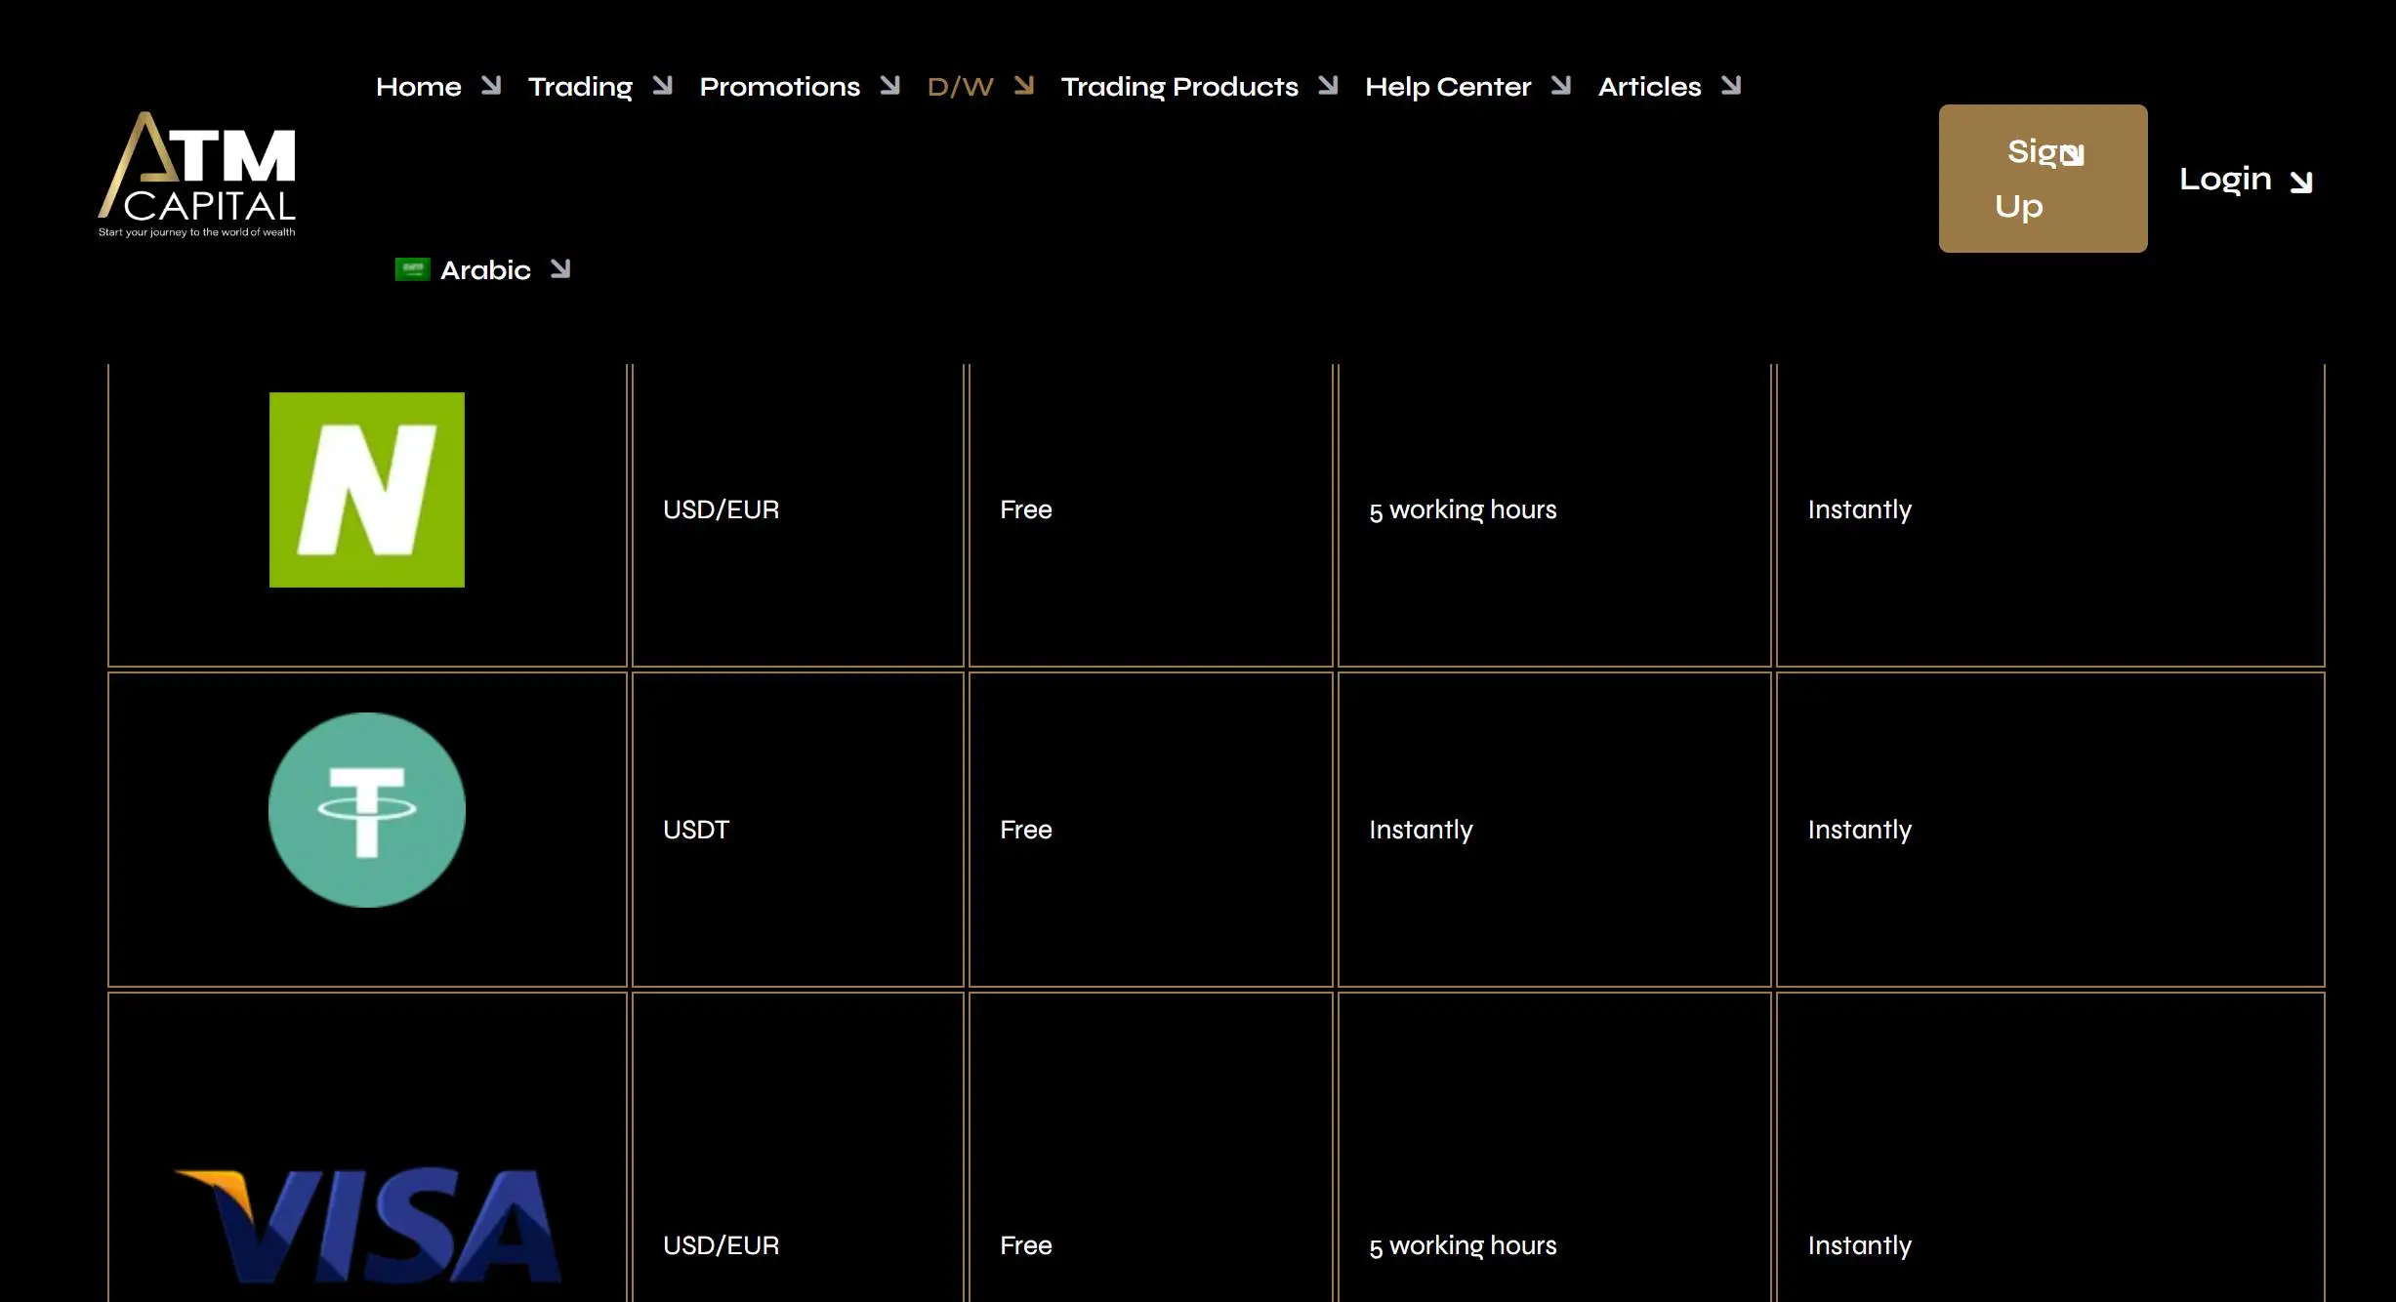Open the Help Center menu
This screenshot has height=1302, width=2396.
[1448, 87]
